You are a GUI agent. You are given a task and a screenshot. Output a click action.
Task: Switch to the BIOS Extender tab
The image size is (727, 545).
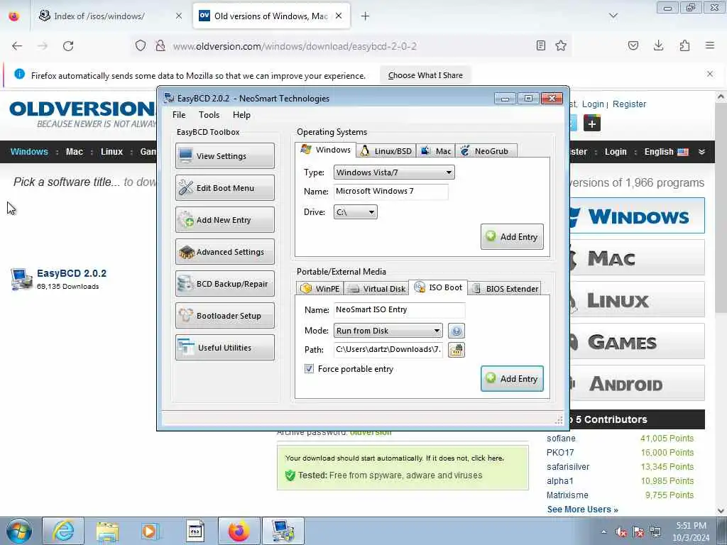point(505,289)
